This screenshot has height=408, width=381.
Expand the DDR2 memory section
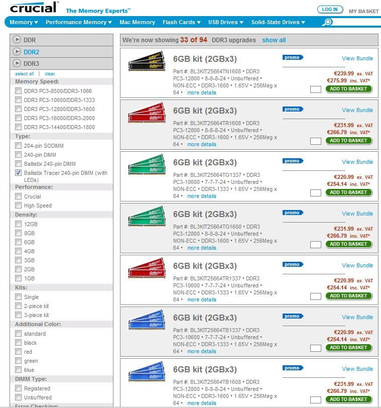pos(61,52)
